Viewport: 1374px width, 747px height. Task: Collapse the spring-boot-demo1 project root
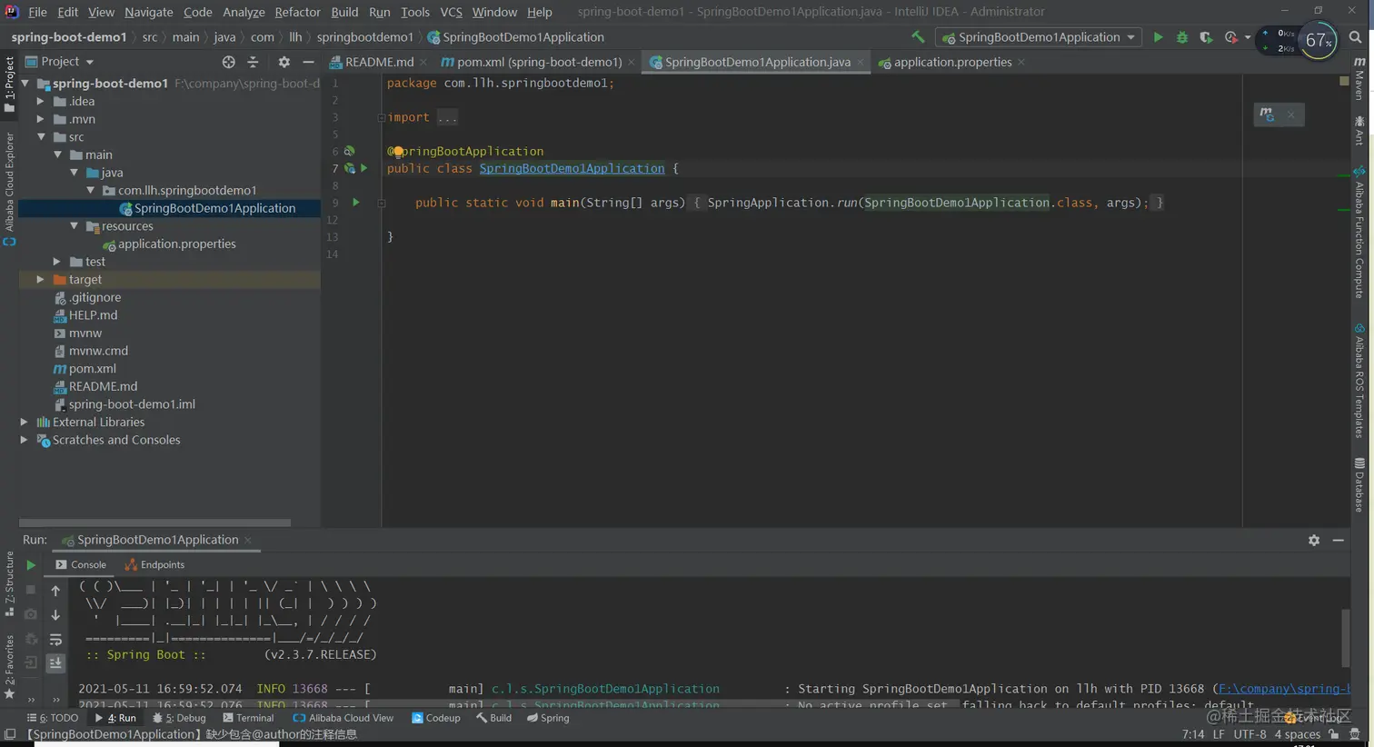click(x=25, y=83)
